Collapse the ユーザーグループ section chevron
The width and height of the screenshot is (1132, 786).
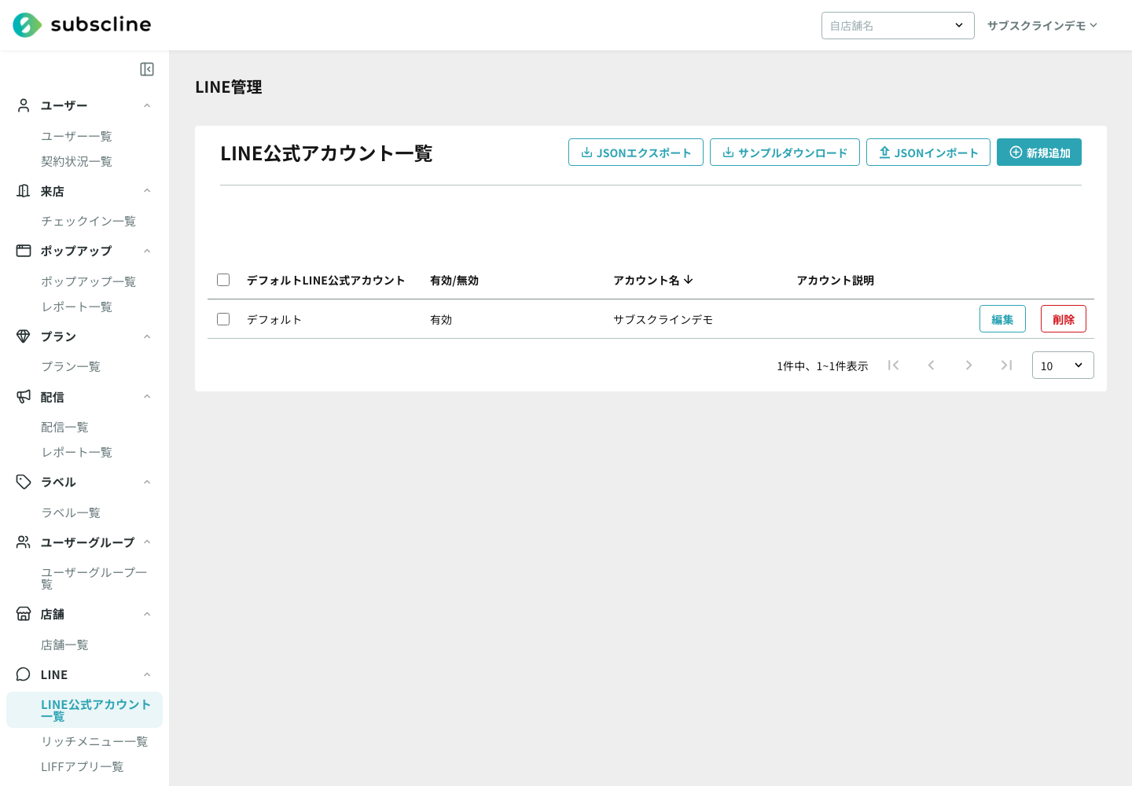[x=147, y=542]
